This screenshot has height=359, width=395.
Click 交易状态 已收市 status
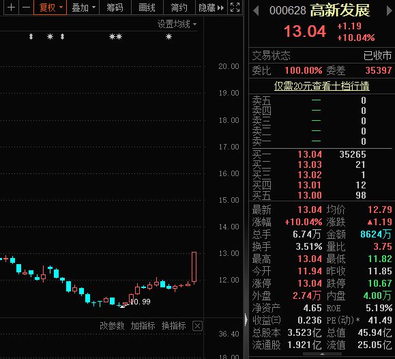[x=377, y=56]
